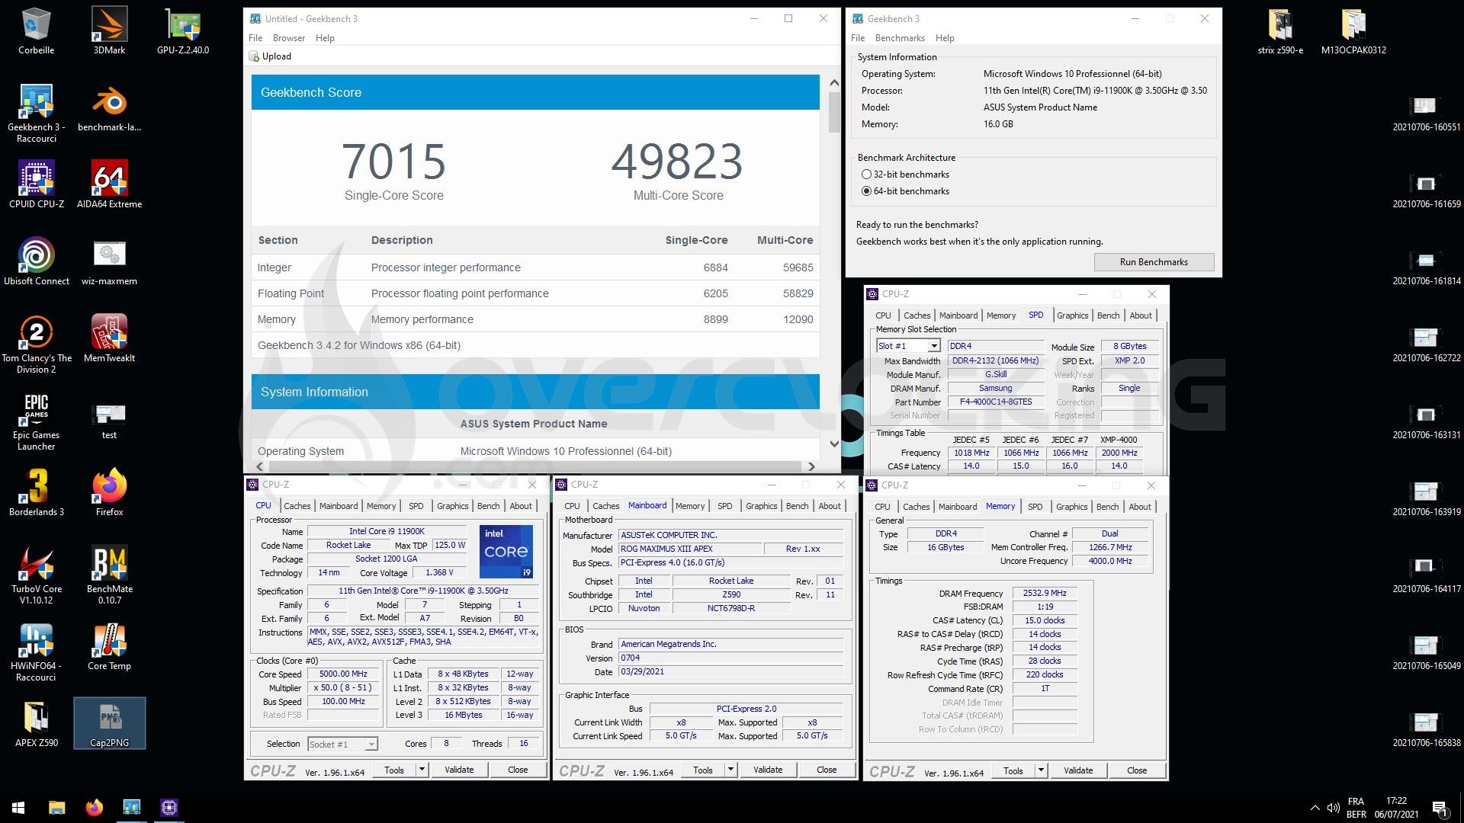Viewport: 1464px width, 823px height.
Task: Launch Borderlands 3 from desktop
Action: 36,492
